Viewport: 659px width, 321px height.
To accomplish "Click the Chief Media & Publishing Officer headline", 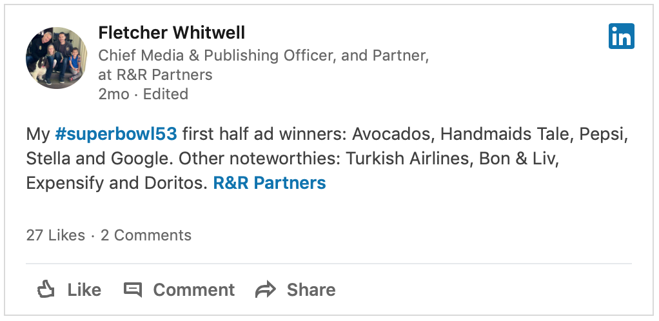I will tap(264, 56).
